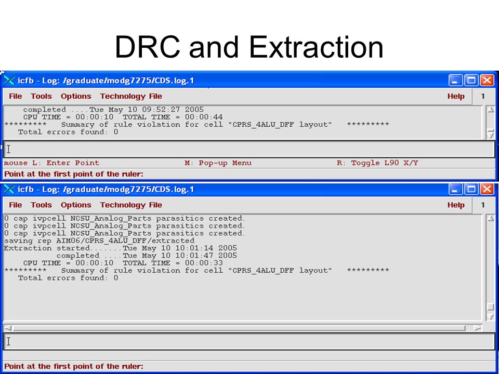499x374 pixels.
Task: Click the X icon in lower window title bar
Action: pyautogui.click(x=9, y=189)
